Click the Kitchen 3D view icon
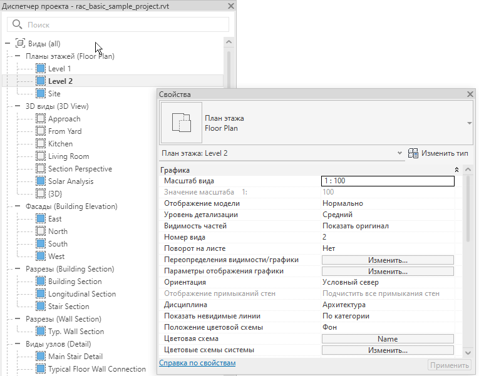The width and height of the screenshot is (479, 376). (41, 143)
